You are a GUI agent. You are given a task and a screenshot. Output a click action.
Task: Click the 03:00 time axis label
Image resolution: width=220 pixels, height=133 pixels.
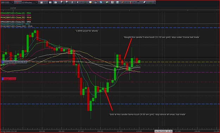tap(42, 131)
